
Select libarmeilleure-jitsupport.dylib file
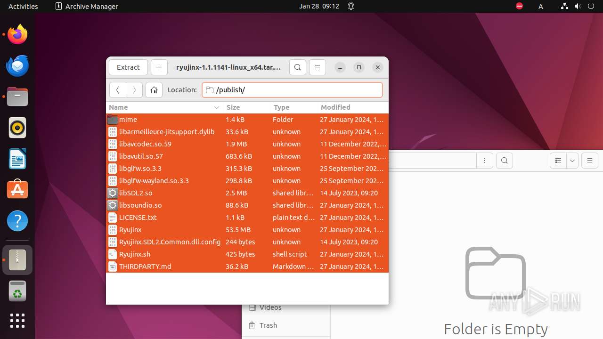pos(247,132)
